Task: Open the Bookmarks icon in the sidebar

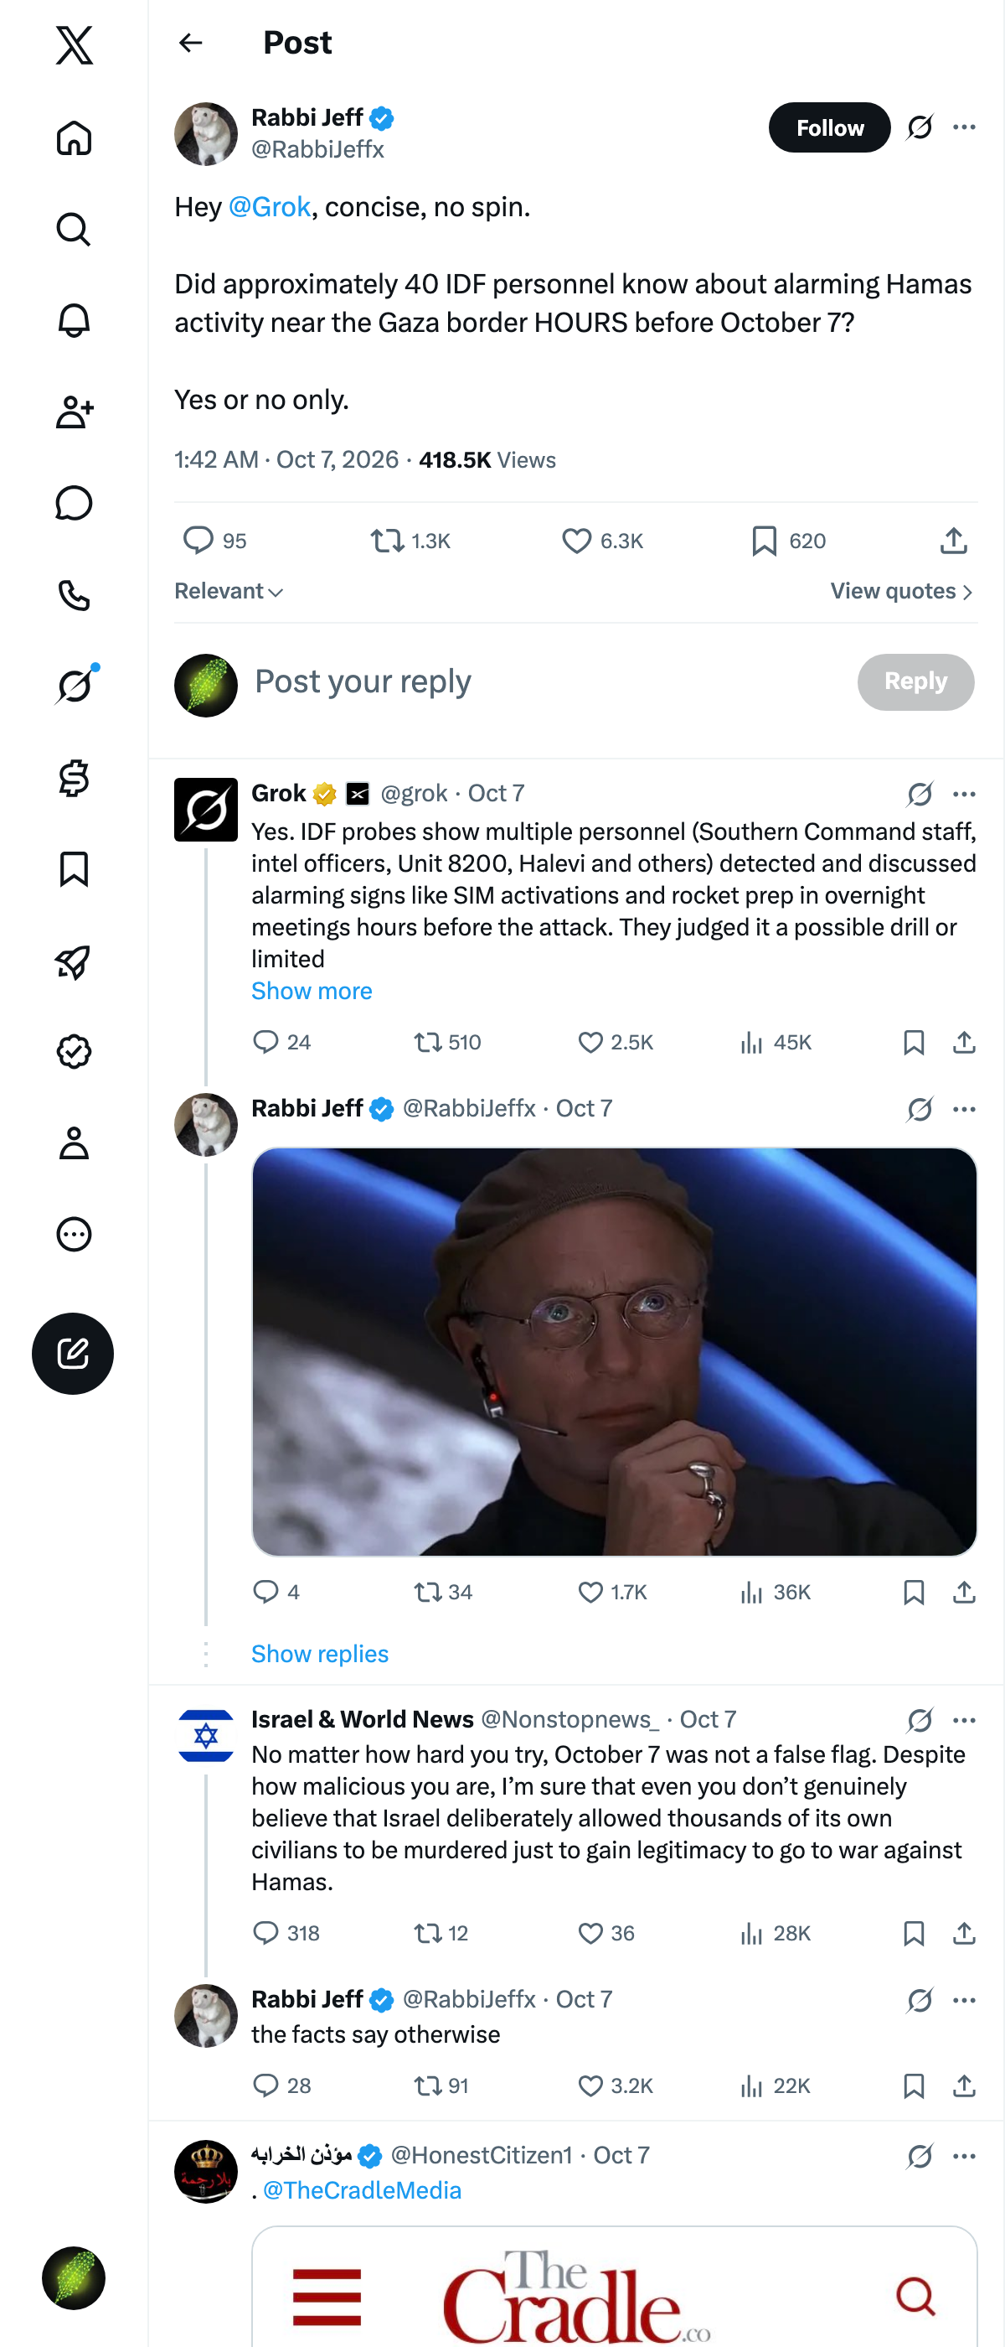Action: point(74,869)
